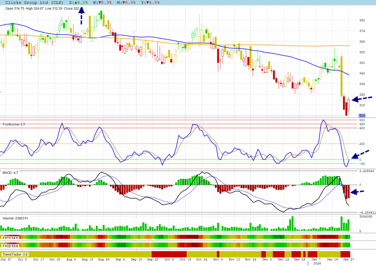The image size is (376, 270).
Task: Click the 2026 year marker on the time axis
Action: pyautogui.click(x=314, y=264)
